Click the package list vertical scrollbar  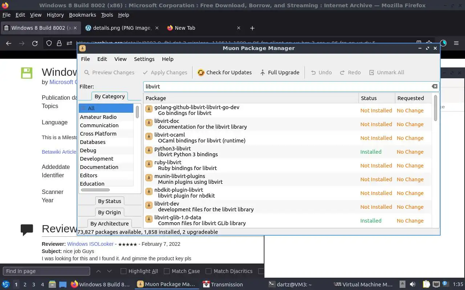coord(436,108)
